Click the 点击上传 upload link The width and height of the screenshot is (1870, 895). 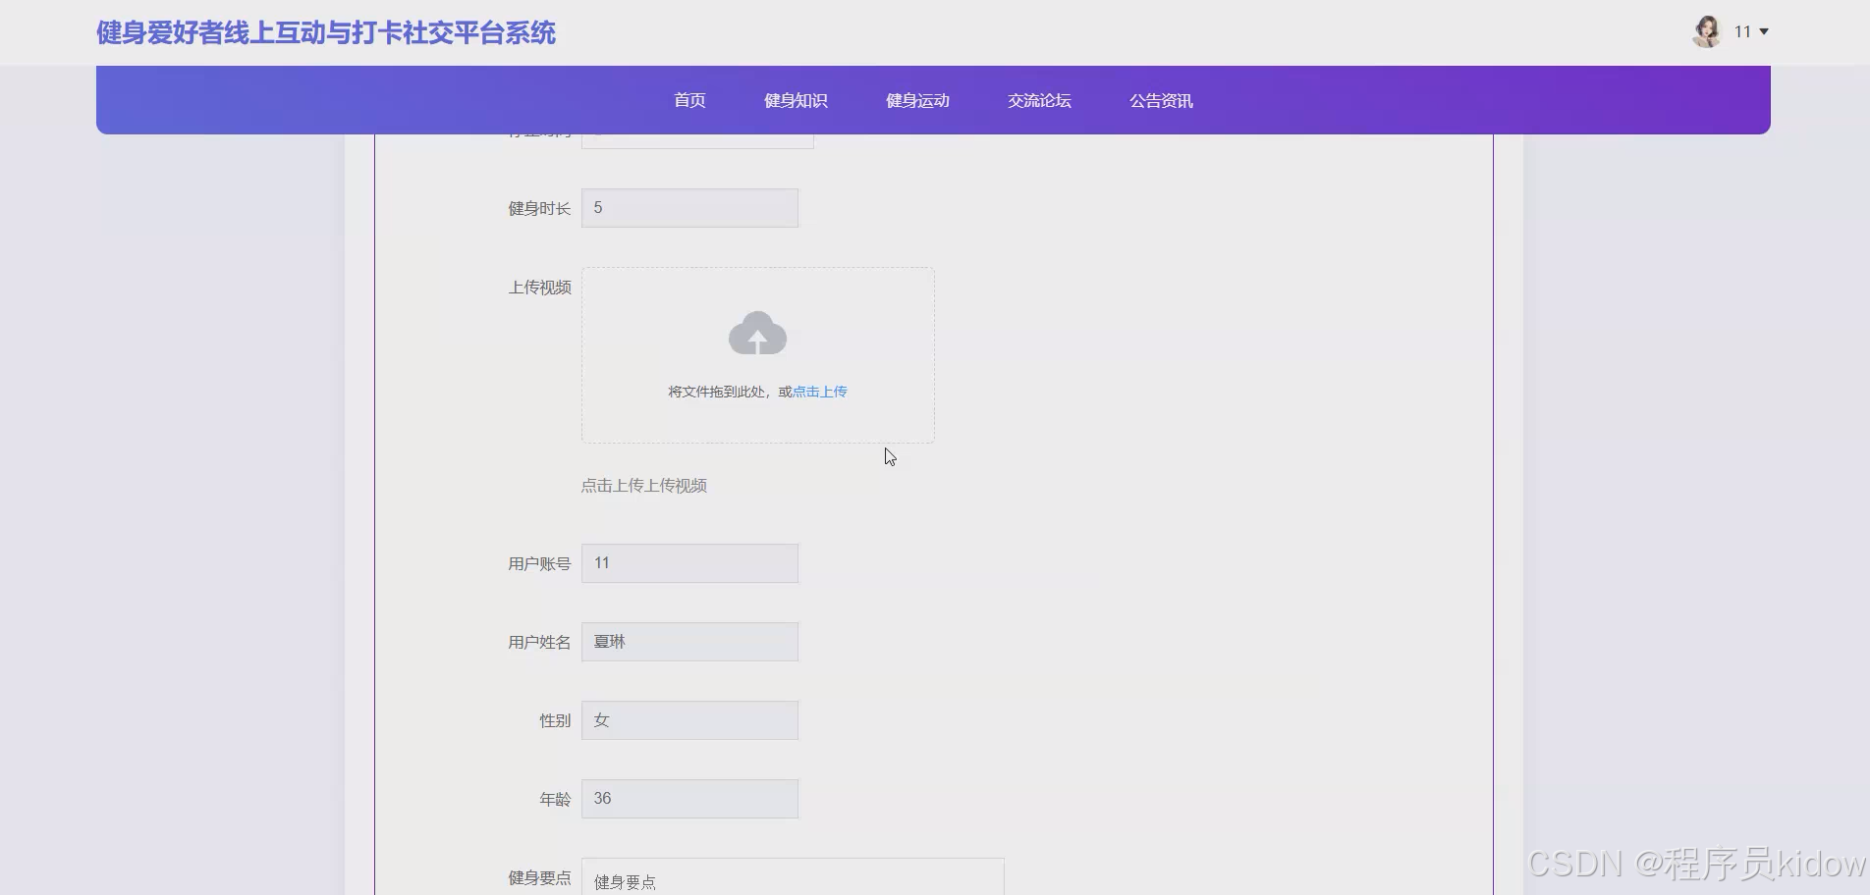820,391
